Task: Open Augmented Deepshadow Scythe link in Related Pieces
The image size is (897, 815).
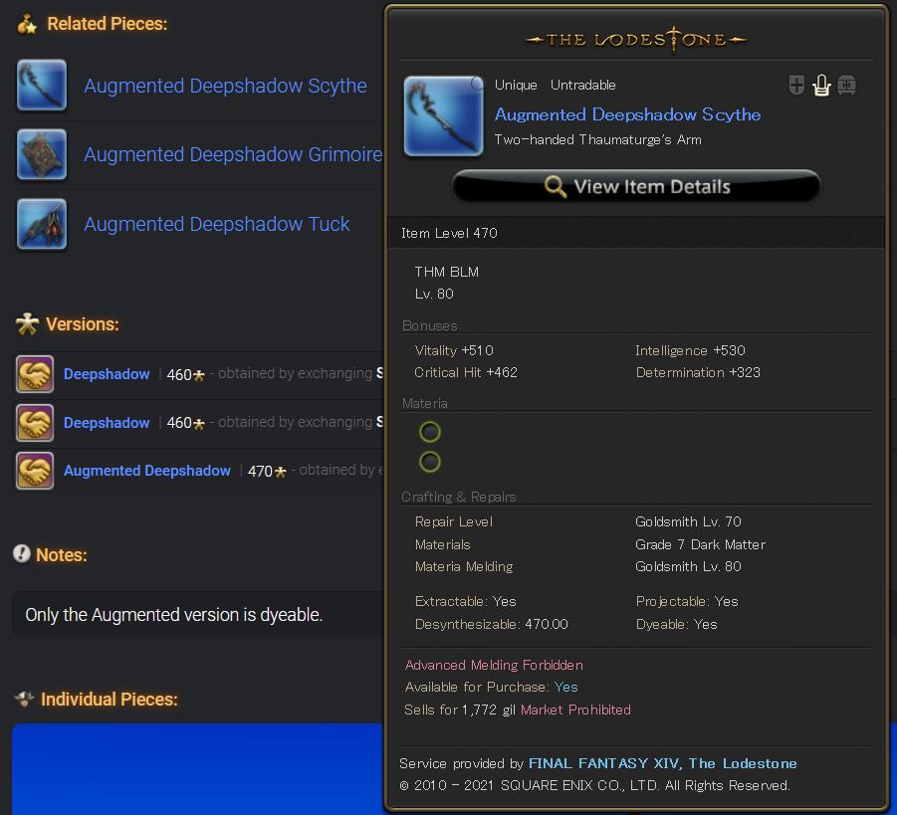Action: [225, 87]
